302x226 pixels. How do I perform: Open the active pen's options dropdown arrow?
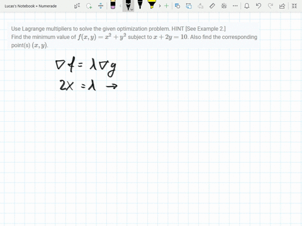point(132,9)
